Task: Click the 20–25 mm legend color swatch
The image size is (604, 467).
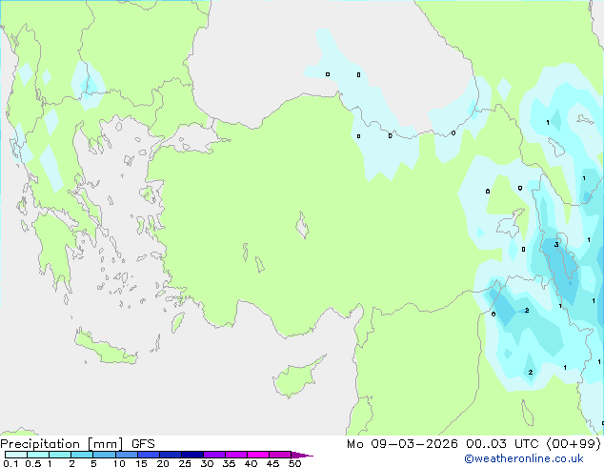Action: 171,455
